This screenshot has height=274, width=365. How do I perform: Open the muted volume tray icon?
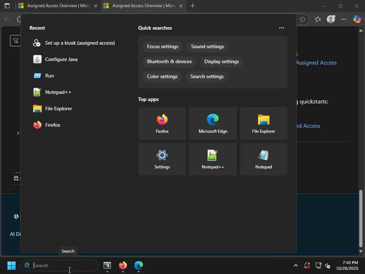(328, 265)
